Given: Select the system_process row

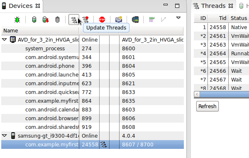Looking at the screenshot, I should (93, 48).
